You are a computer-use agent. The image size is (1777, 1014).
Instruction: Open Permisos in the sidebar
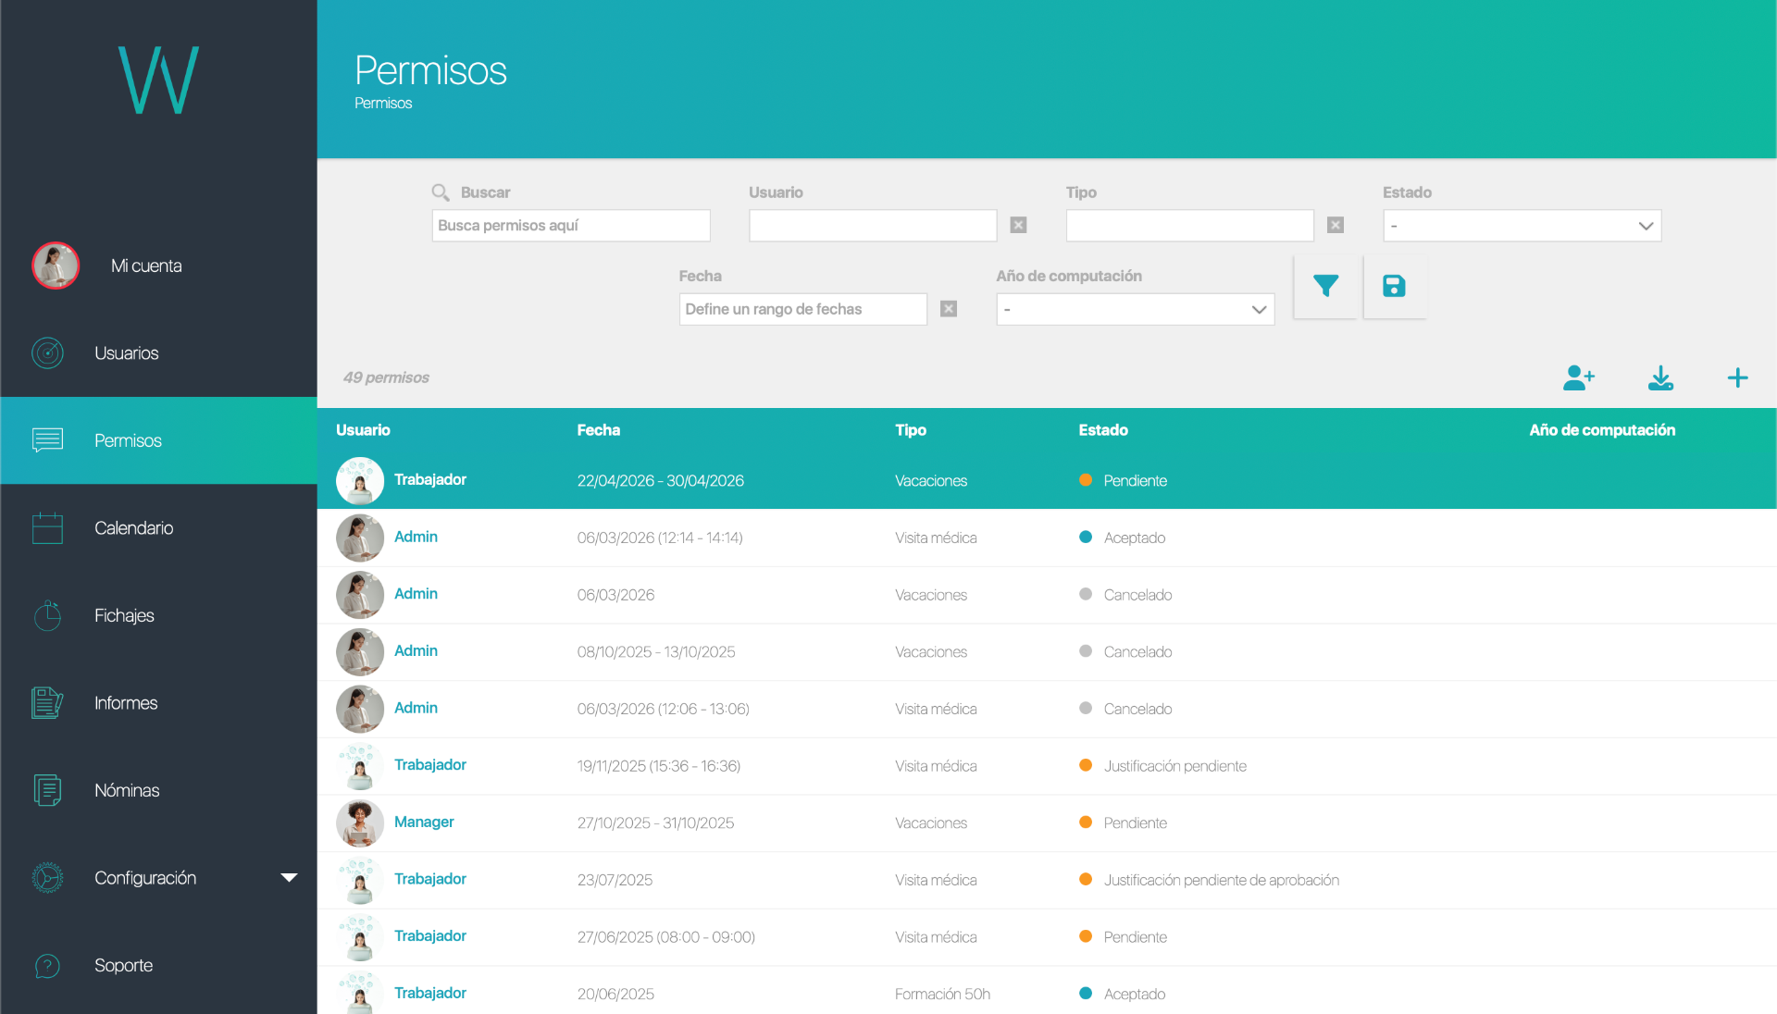pyautogui.click(x=158, y=440)
